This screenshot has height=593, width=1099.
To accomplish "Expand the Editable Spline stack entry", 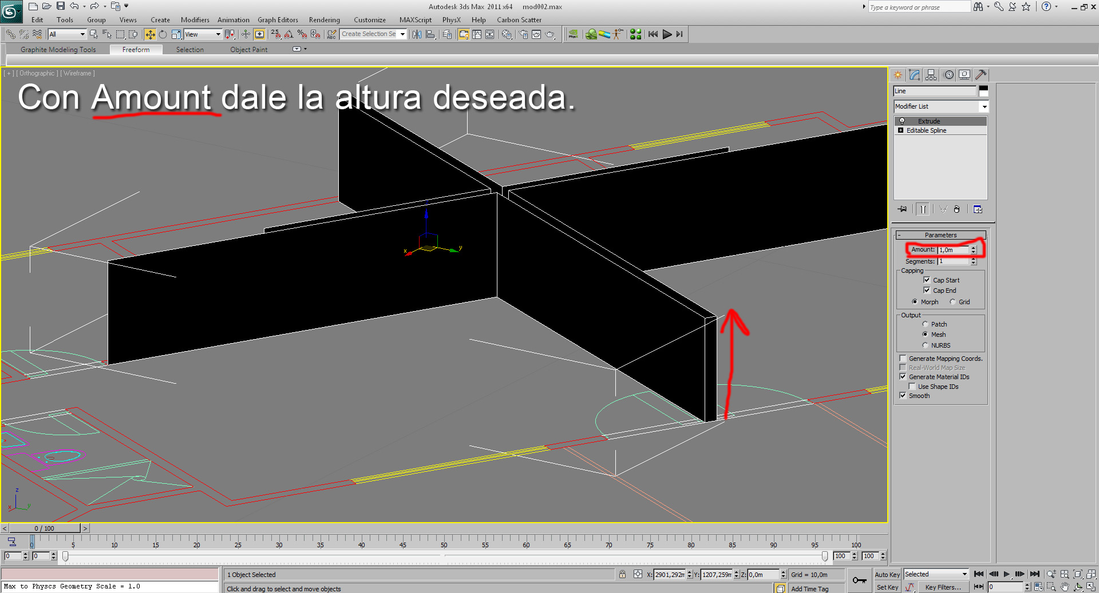I will pos(900,130).
